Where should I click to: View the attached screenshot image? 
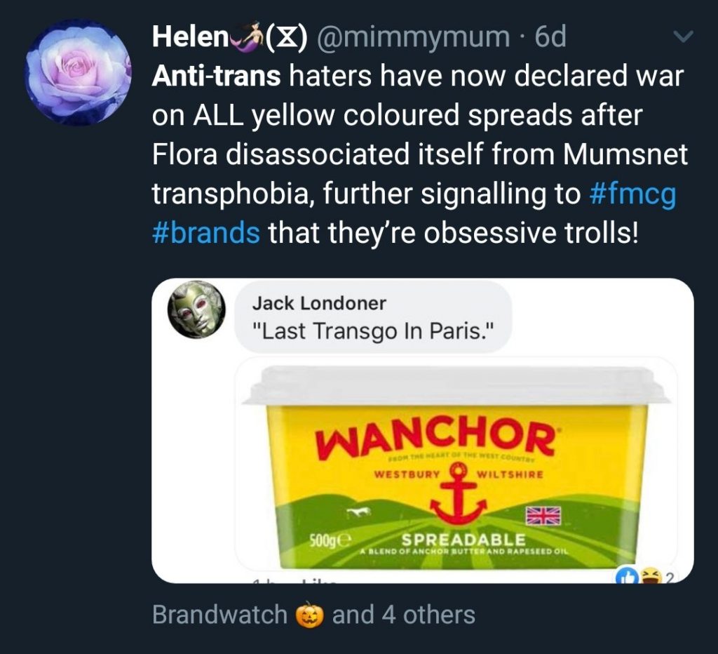[423, 431]
